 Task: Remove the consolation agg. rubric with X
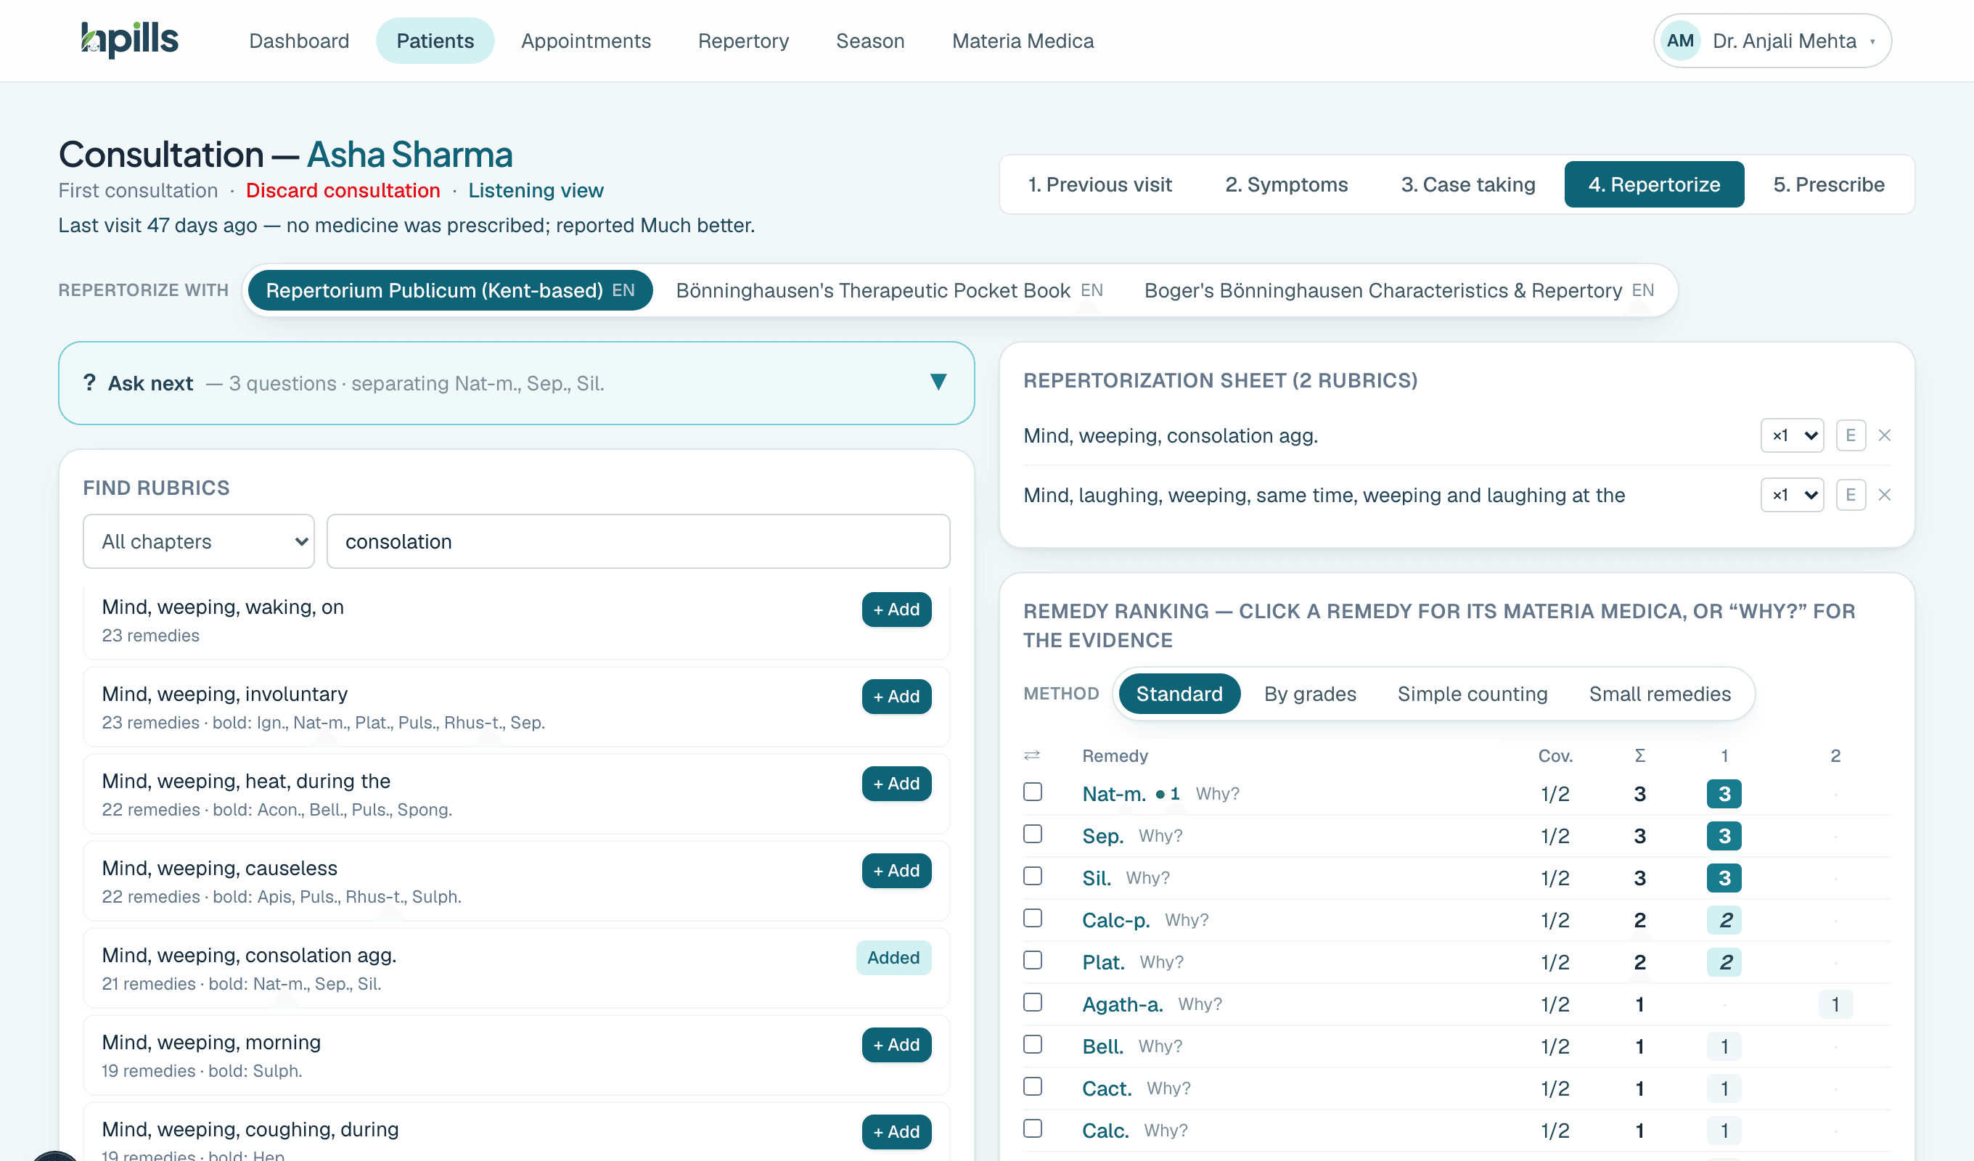(1885, 435)
